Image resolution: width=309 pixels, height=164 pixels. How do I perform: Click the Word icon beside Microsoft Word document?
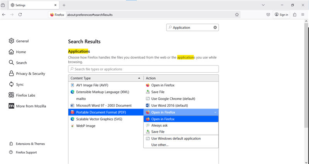coord(72,105)
